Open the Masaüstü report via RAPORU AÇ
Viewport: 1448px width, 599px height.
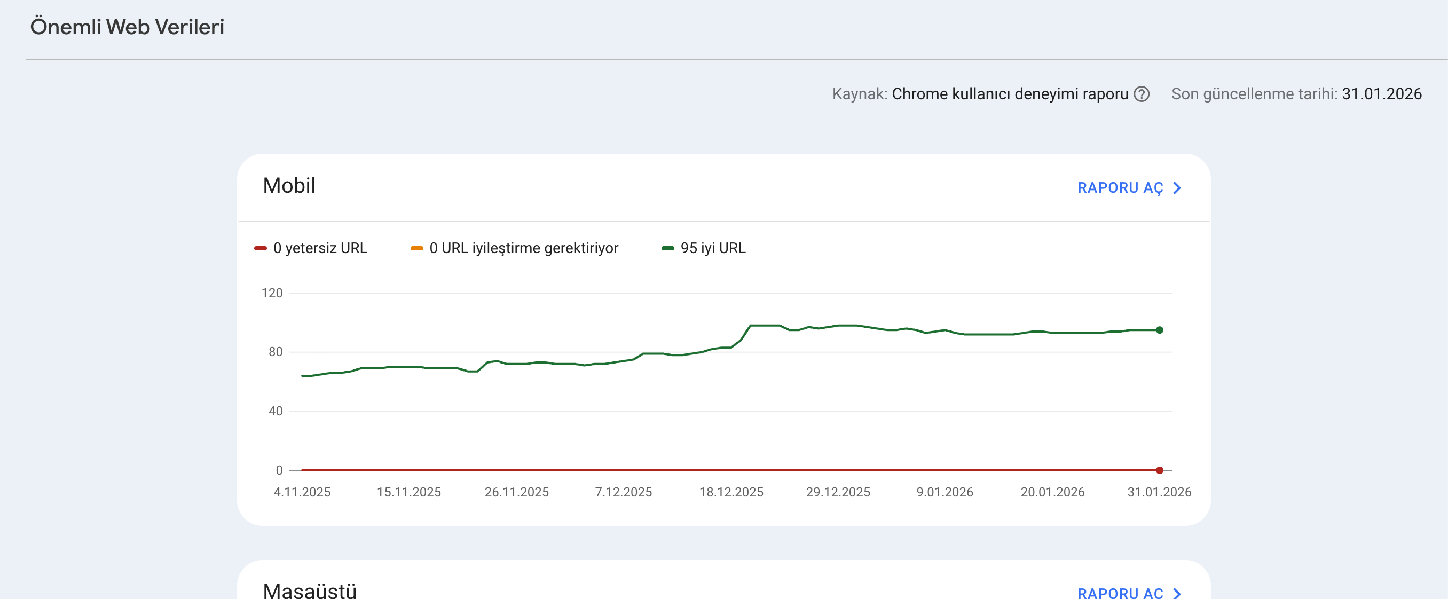pos(1120,593)
